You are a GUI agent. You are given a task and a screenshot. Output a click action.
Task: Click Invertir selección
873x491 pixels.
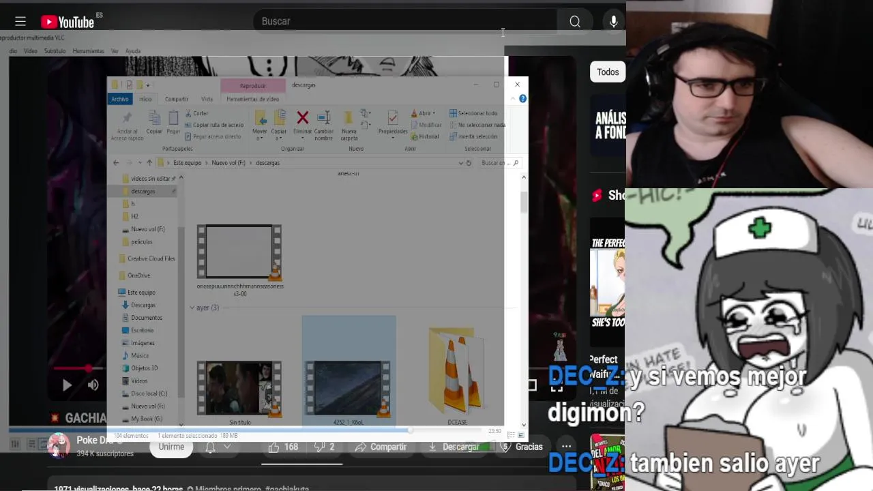474,136
